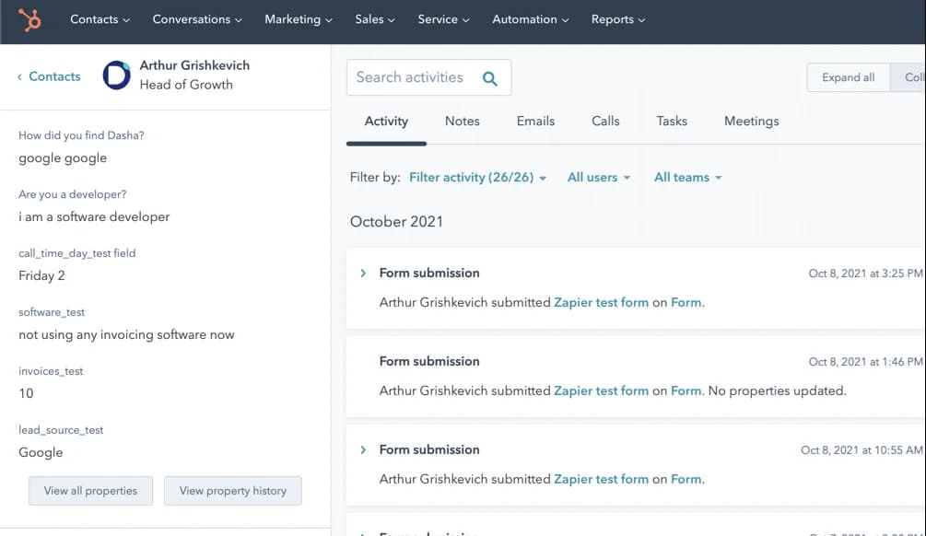Screen dimensions: 926x536
Task: Click timestamp 'Oct 8, 2021 at 1:46 PM'
Action: tap(865, 362)
